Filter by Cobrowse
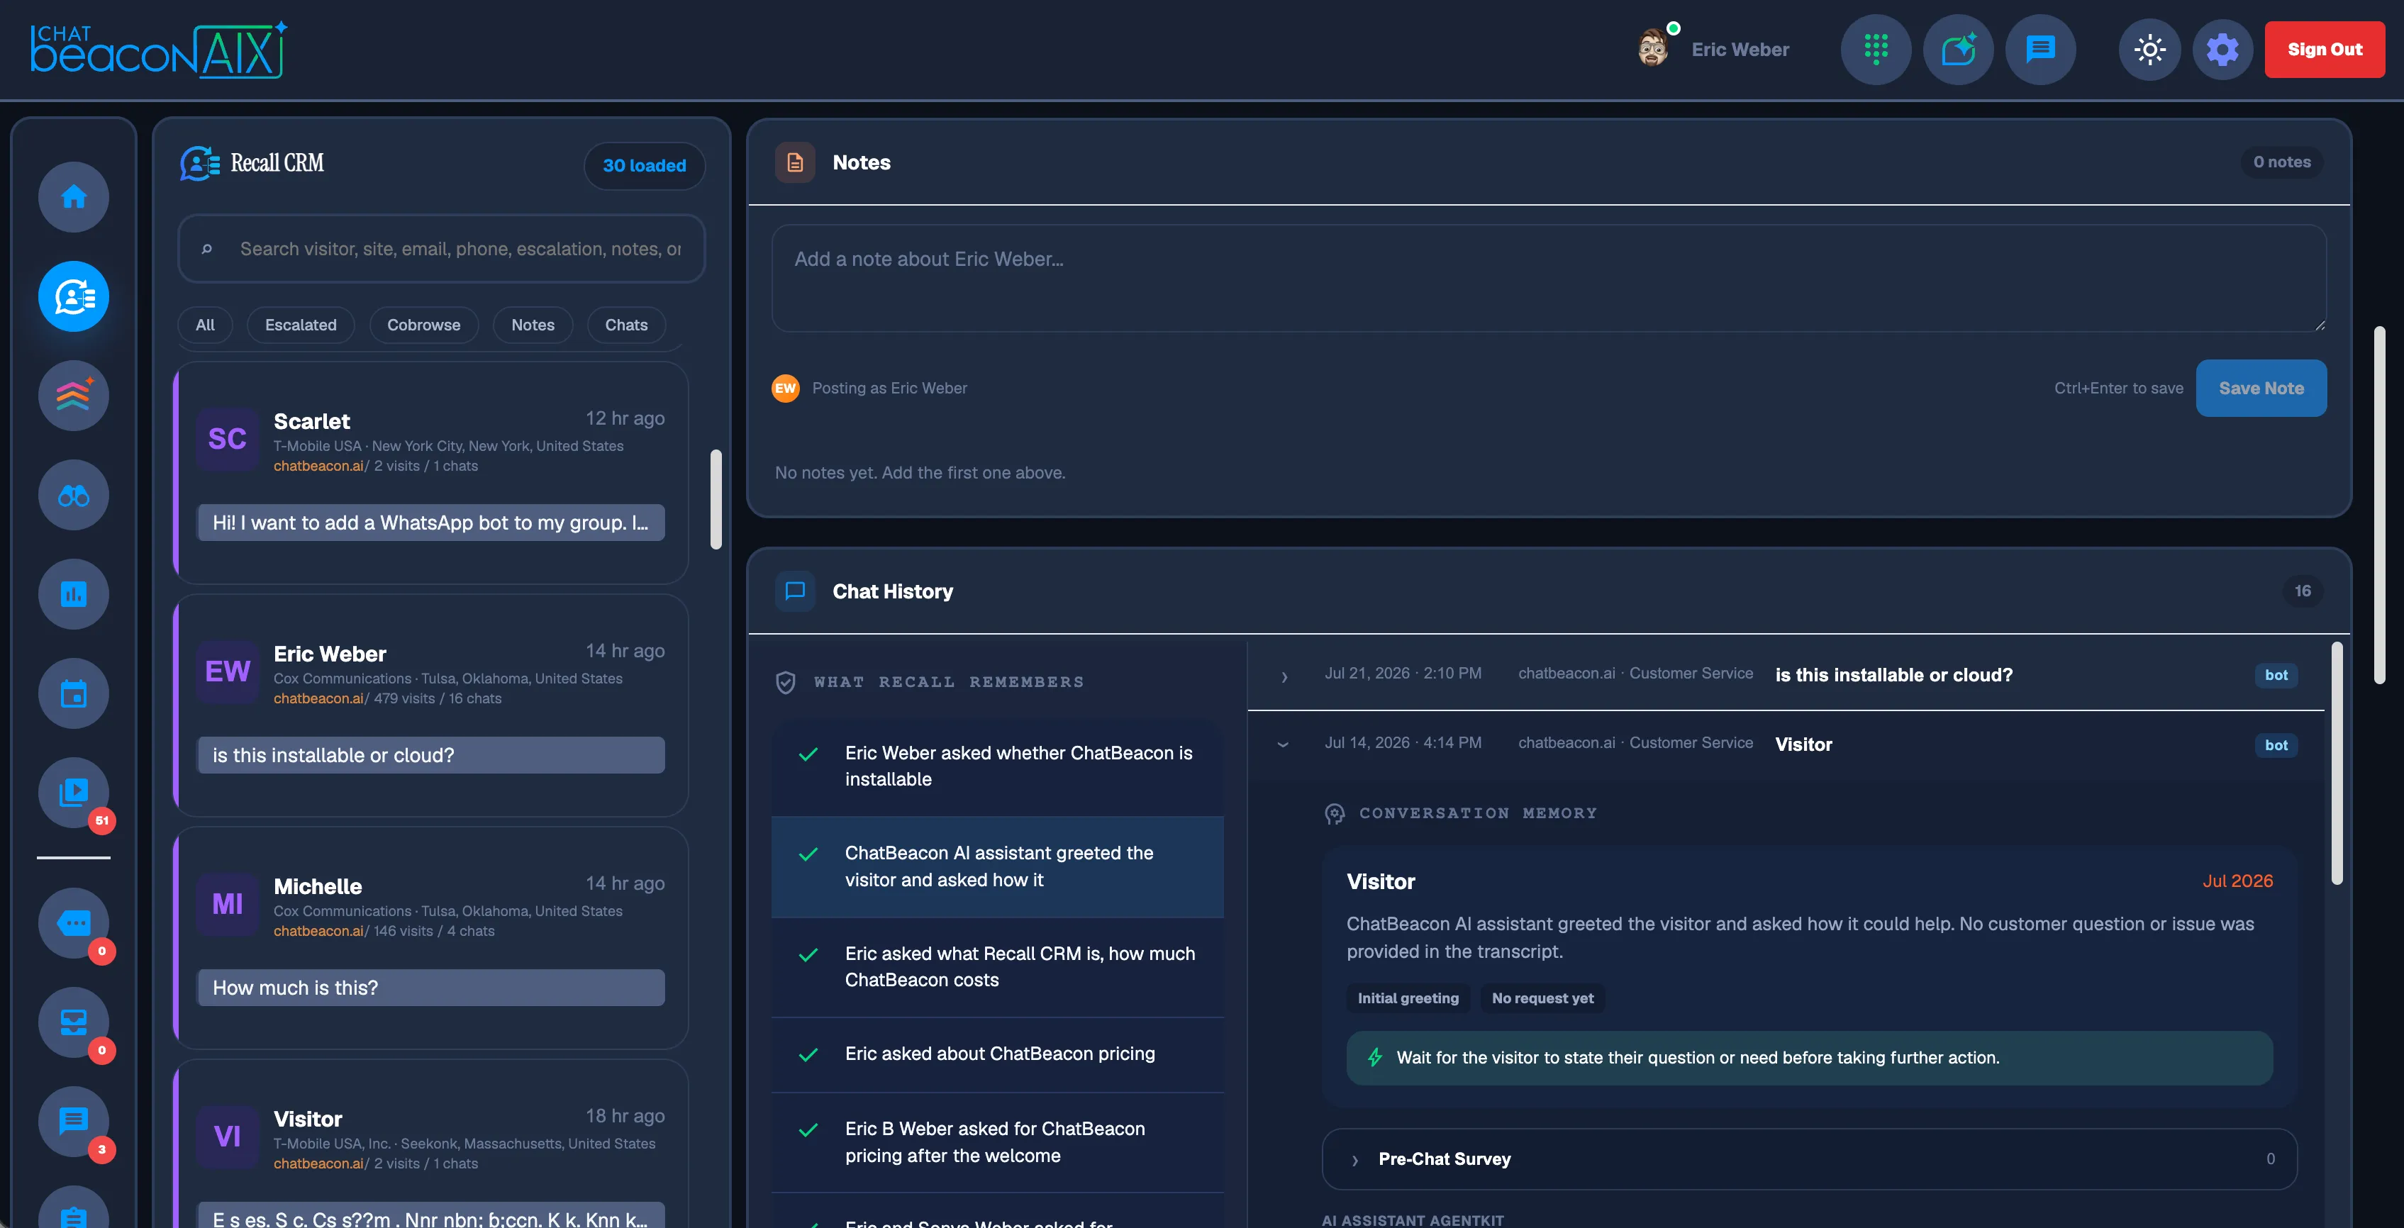The height and width of the screenshot is (1228, 2404). pyautogui.click(x=423, y=325)
